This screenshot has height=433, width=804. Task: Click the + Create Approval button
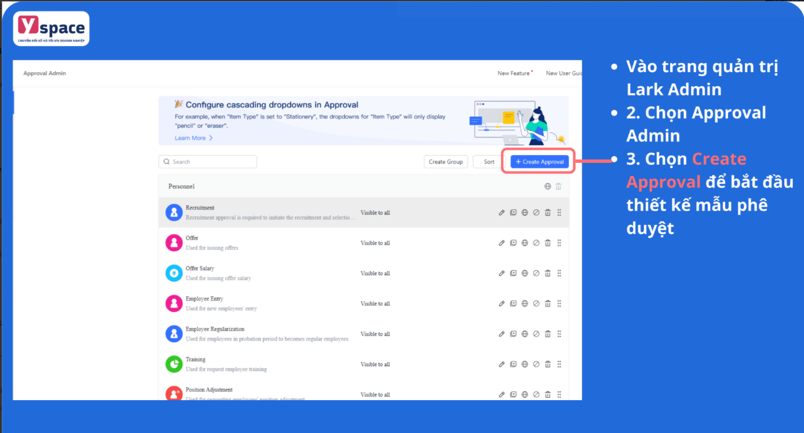[x=539, y=162]
